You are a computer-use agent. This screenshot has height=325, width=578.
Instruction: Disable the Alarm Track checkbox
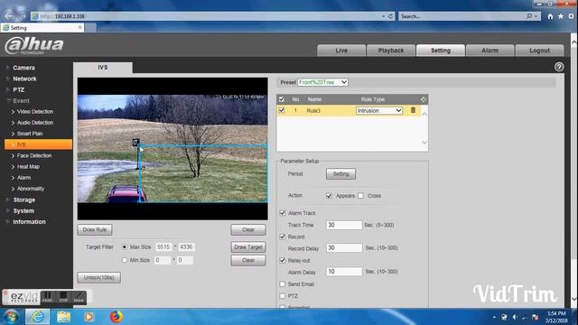coord(283,213)
